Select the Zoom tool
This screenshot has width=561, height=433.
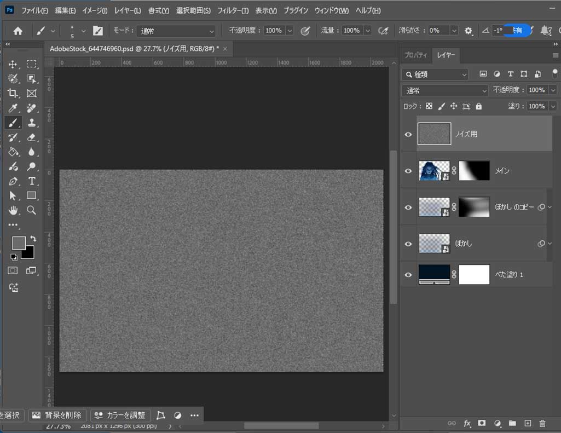point(32,210)
